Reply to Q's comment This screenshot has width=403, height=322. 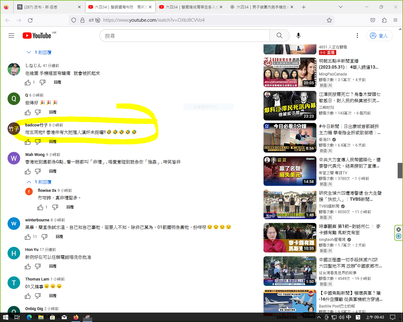click(53, 112)
